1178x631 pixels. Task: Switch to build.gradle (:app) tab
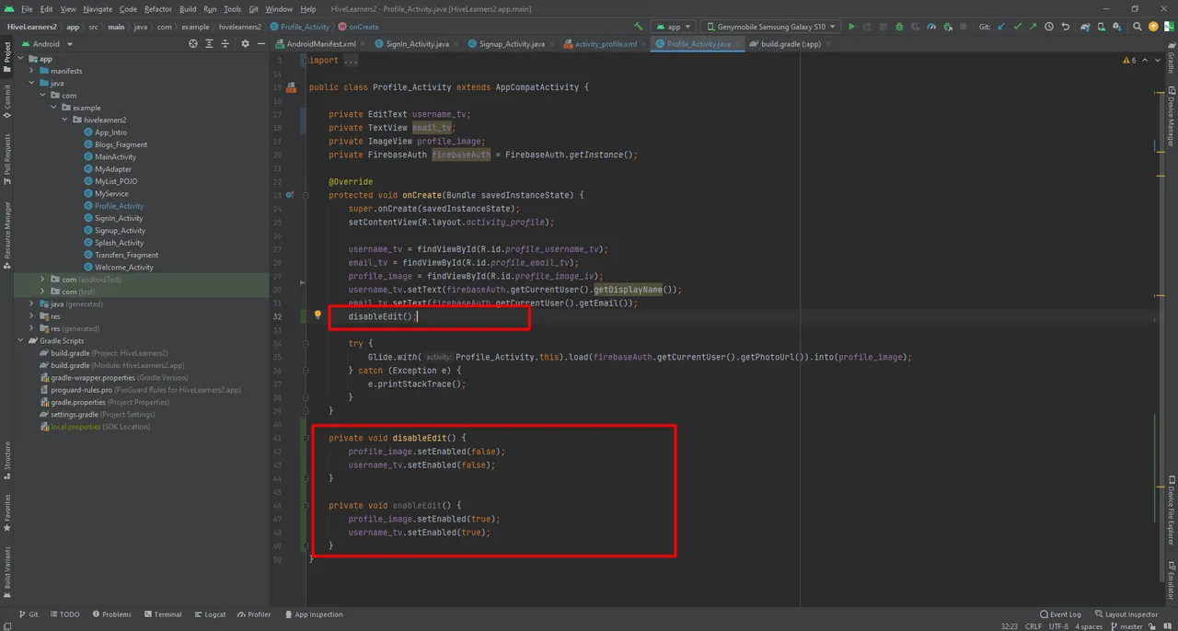pyautogui.click(x=784, y=43)
